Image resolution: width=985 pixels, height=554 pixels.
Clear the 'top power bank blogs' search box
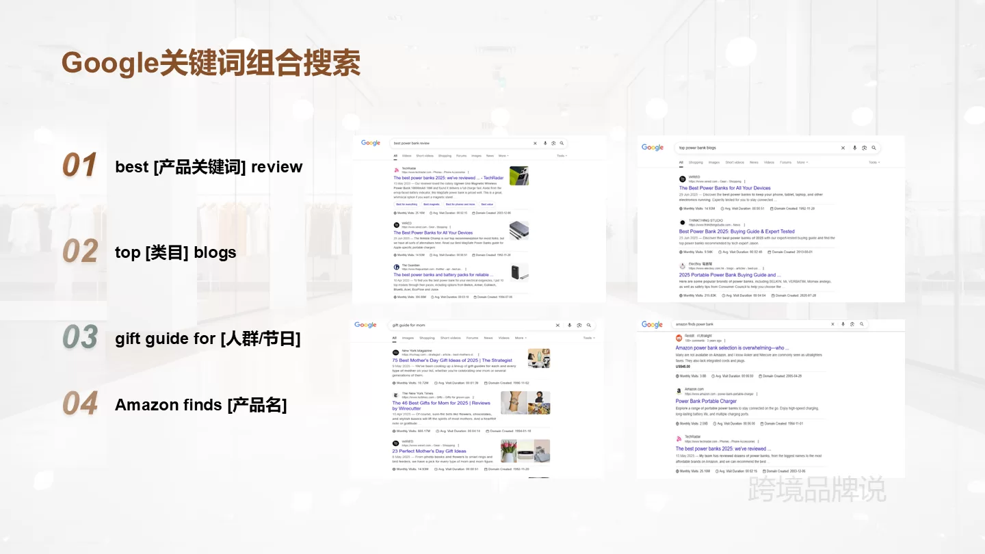843,148
